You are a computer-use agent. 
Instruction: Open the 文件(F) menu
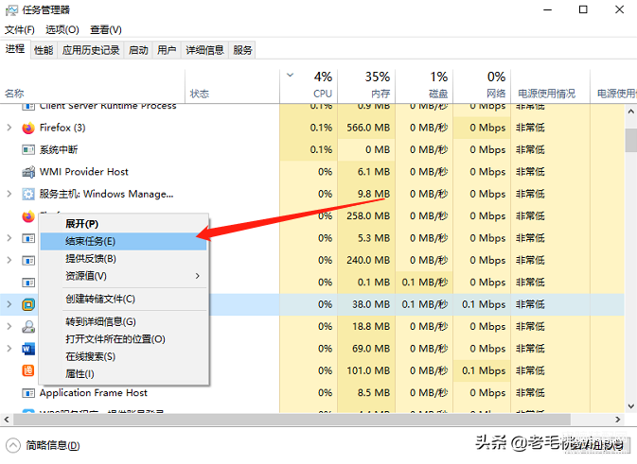point(20,29)
